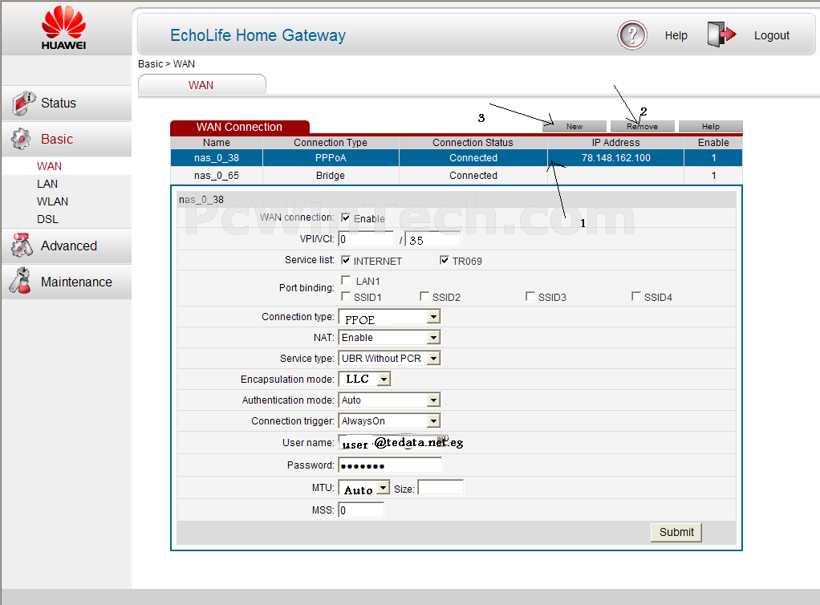Click the New connection button
Screen dimensions: 820x605
(574, 127)
